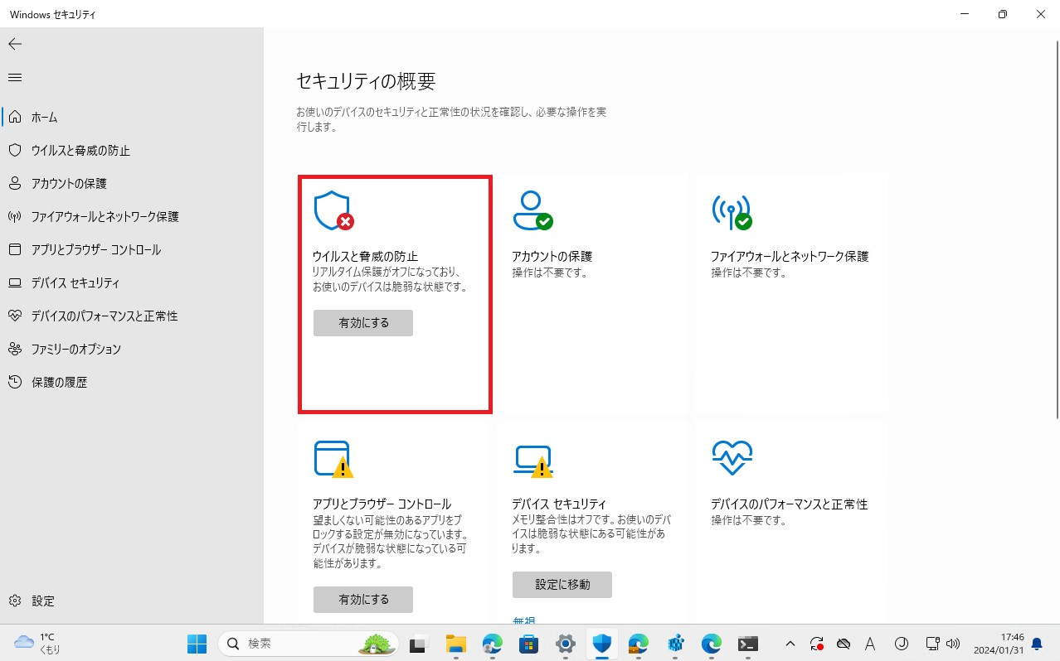The image size is (1060, 661).
Task: Click the IME input mode A icon
Action: click(870, 644)
